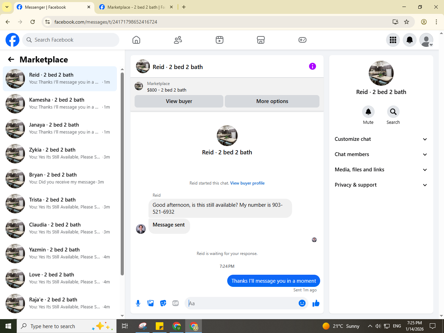Viewport: 444px width, 333px height.
Task: Close the Messenger | Facebook tab
Action: click(x=89, y=7)
